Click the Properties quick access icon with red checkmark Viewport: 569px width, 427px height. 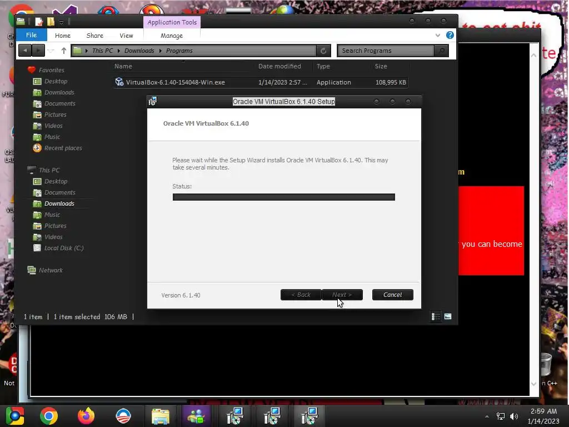(39, 22)
